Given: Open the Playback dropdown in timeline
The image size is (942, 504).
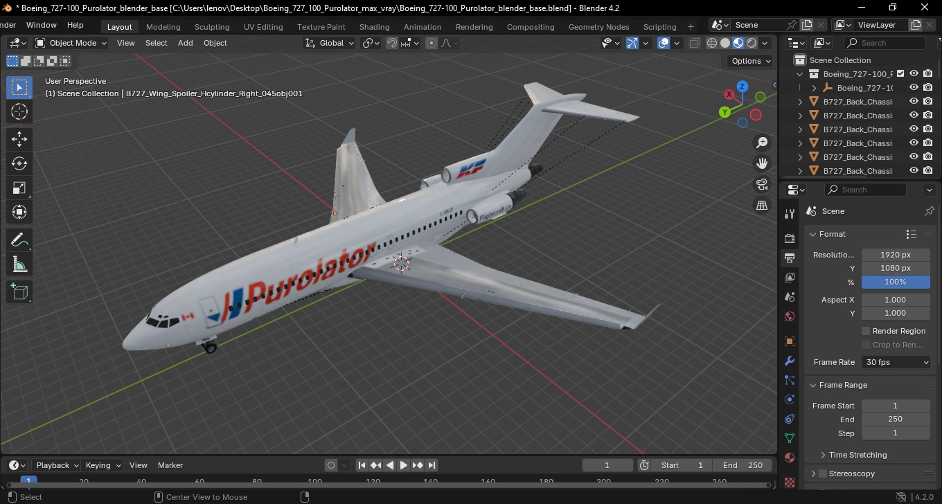Looking at the screenshot, I should (57, 465).
